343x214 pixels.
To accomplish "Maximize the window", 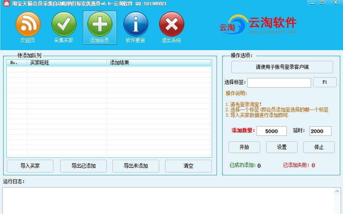I will pyautogui.click(x=323, y=3).
